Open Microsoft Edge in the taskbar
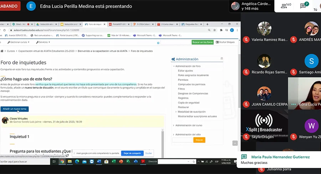Viewport: 321px width, 174px height. [77, 162]
